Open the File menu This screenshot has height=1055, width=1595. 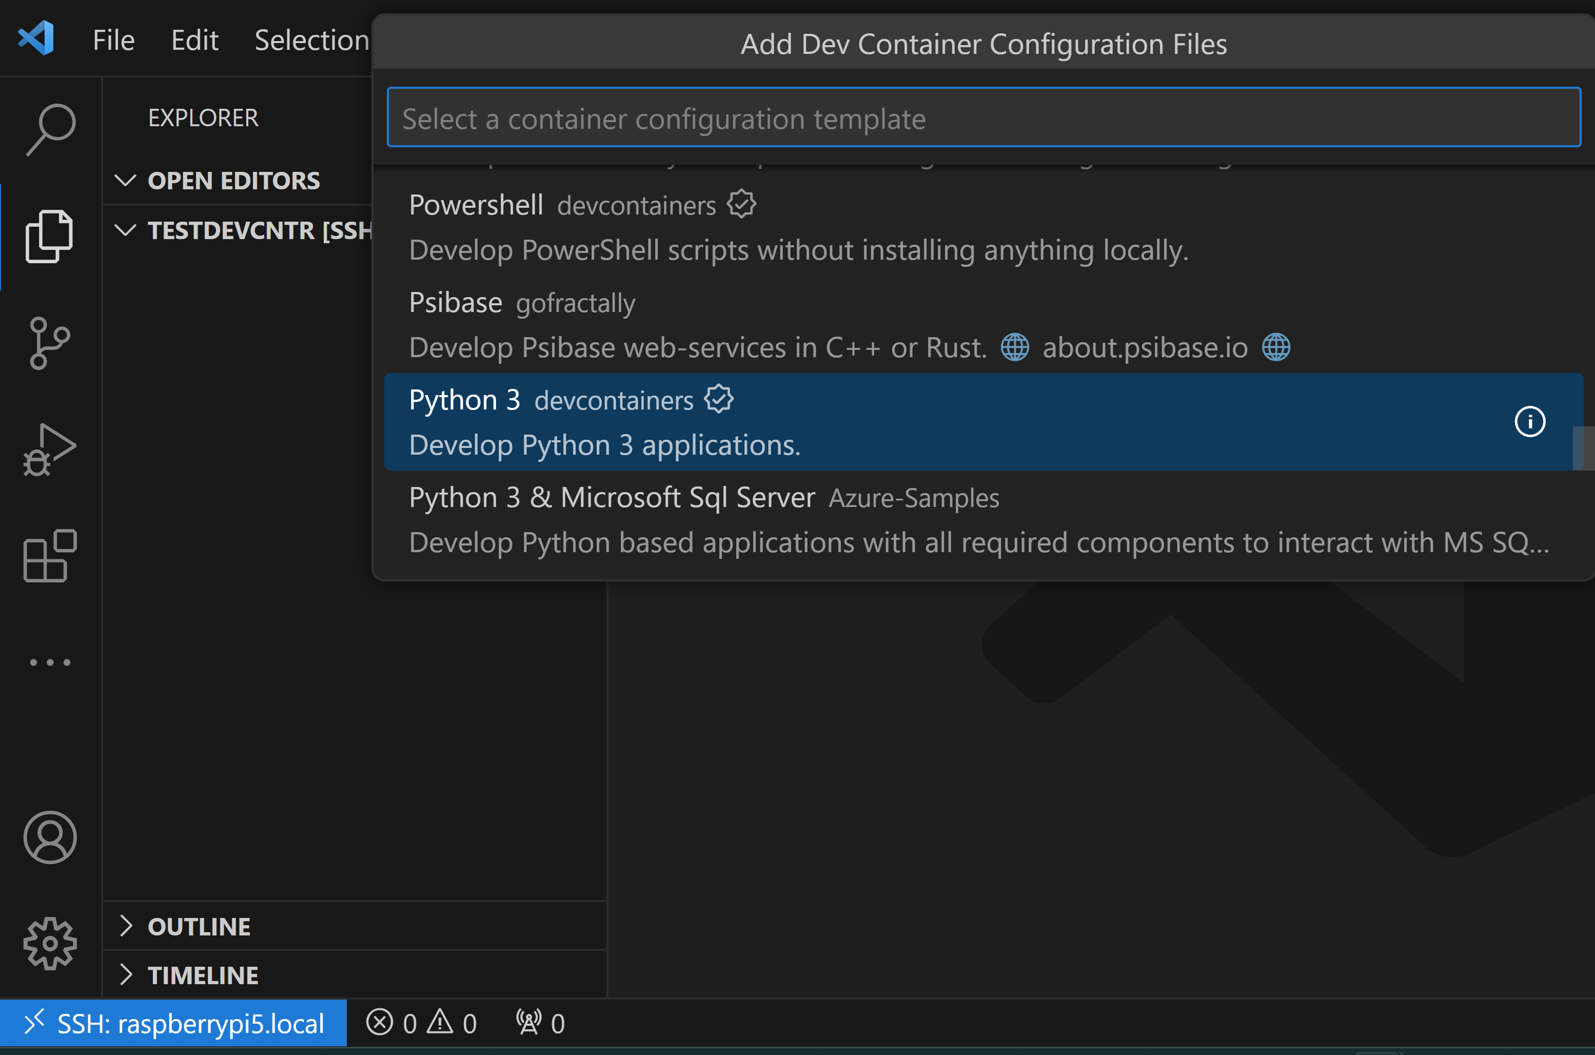click(x=114, y=41)
